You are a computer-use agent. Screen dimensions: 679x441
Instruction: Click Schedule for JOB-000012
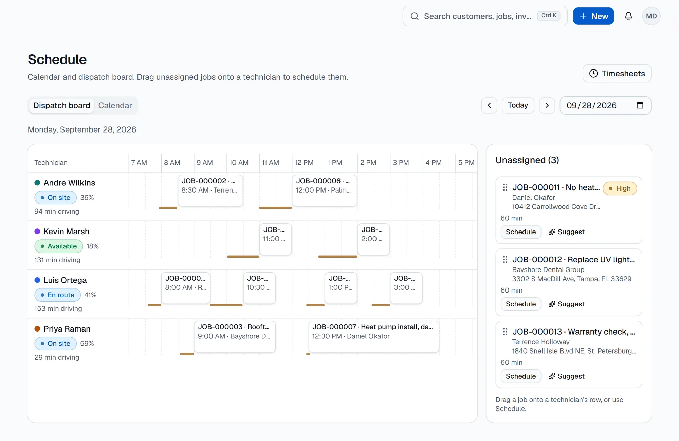[521, 304]
